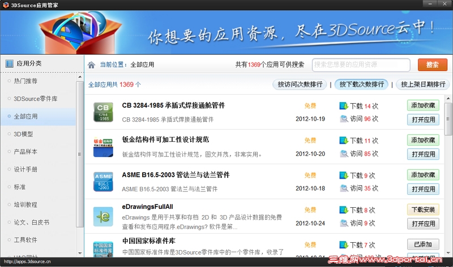Click sidebar scrollbar up arrow
The width and height of the screenshot is (453, 267).
pos(80,77)
